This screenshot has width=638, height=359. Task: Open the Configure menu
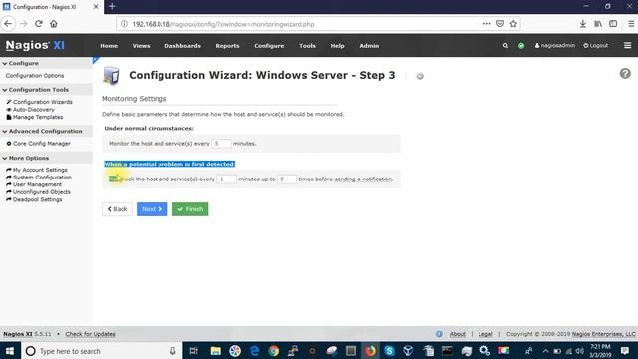(269, 46)
